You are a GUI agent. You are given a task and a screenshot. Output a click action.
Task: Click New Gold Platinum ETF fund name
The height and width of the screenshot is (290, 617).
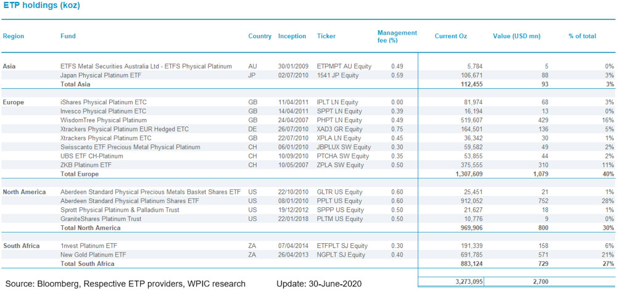tap(92, 255)
